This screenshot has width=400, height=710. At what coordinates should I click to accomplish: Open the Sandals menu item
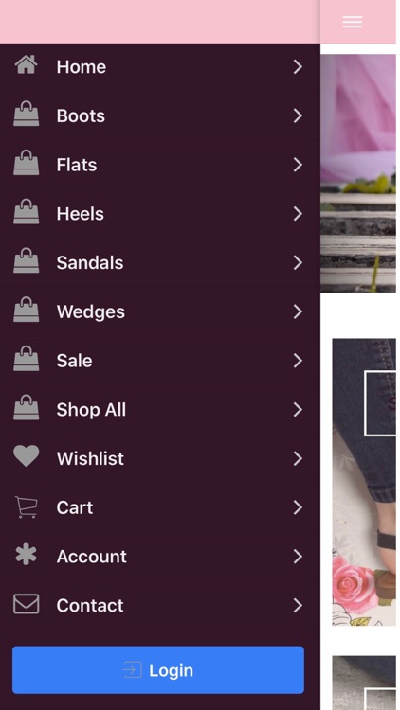(x=160, y=262)
